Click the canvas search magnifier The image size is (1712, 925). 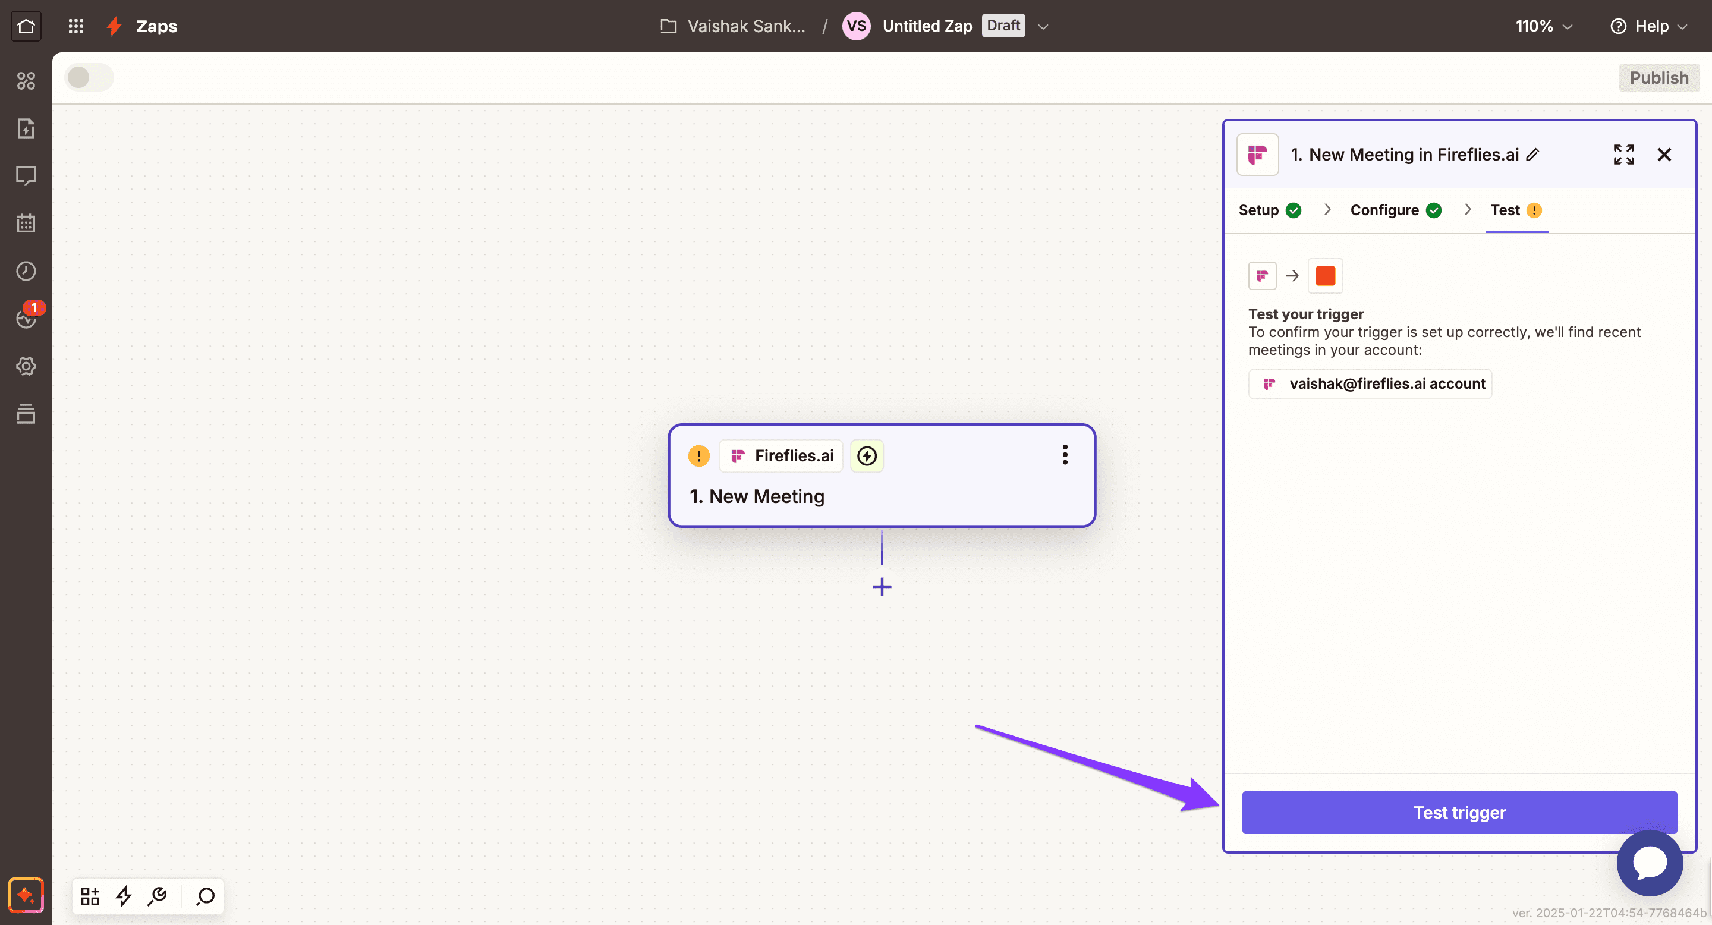point(205,896)
